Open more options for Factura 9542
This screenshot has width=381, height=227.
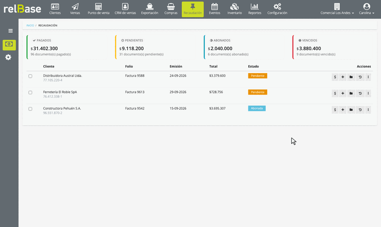coord(368,110)
